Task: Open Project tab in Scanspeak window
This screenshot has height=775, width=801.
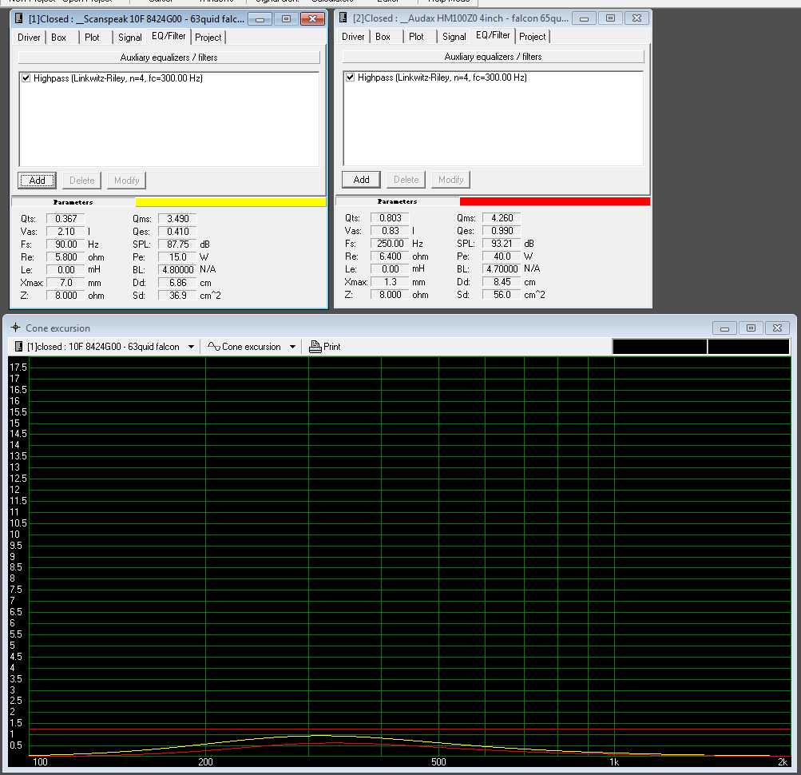Action: 208,38
